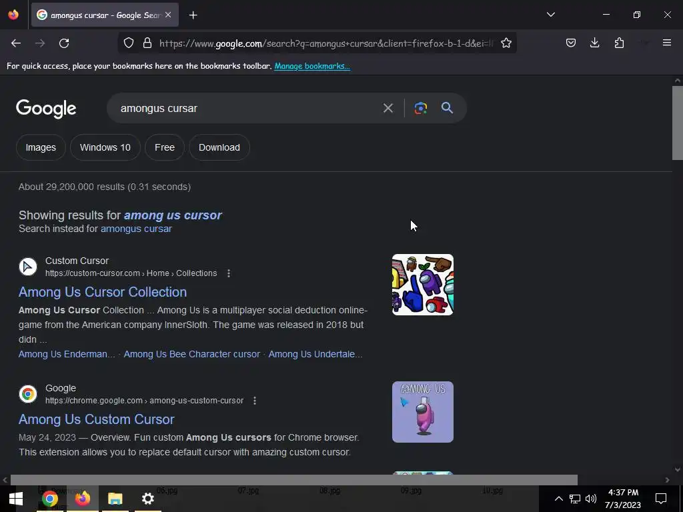
Task: Open Among Us Undertale sitelink
Action: click(x=315, y=355)
